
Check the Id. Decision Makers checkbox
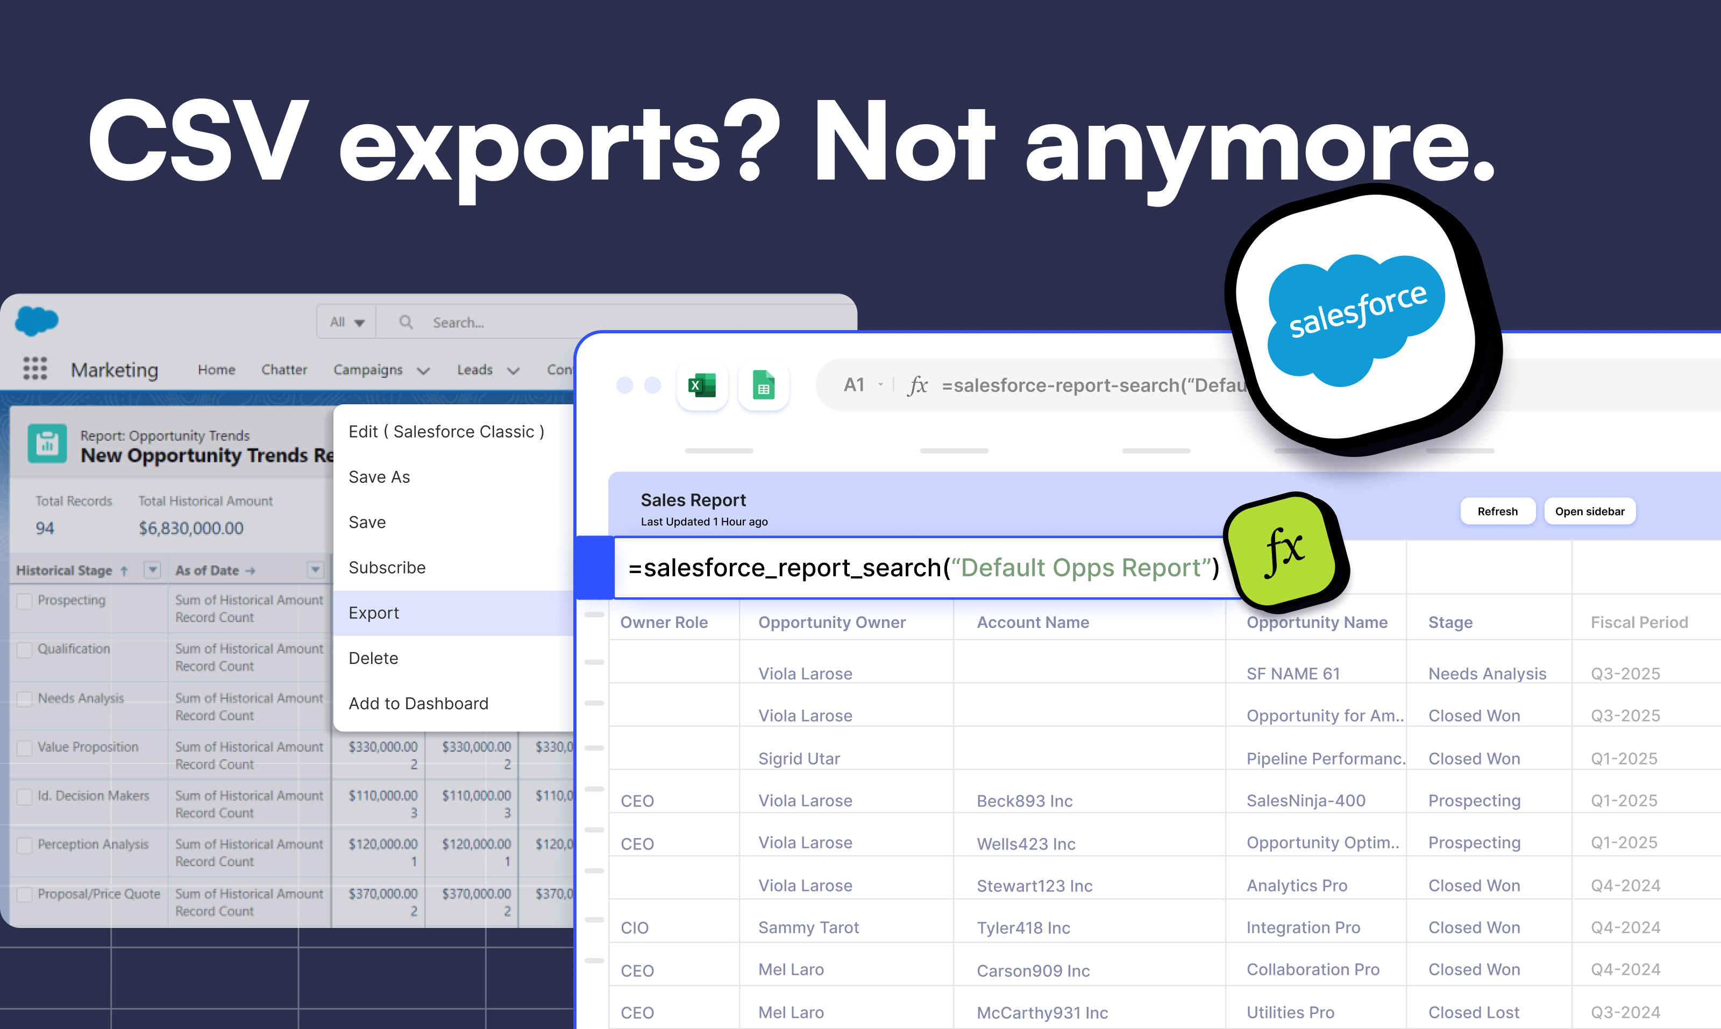click(24, 796)
